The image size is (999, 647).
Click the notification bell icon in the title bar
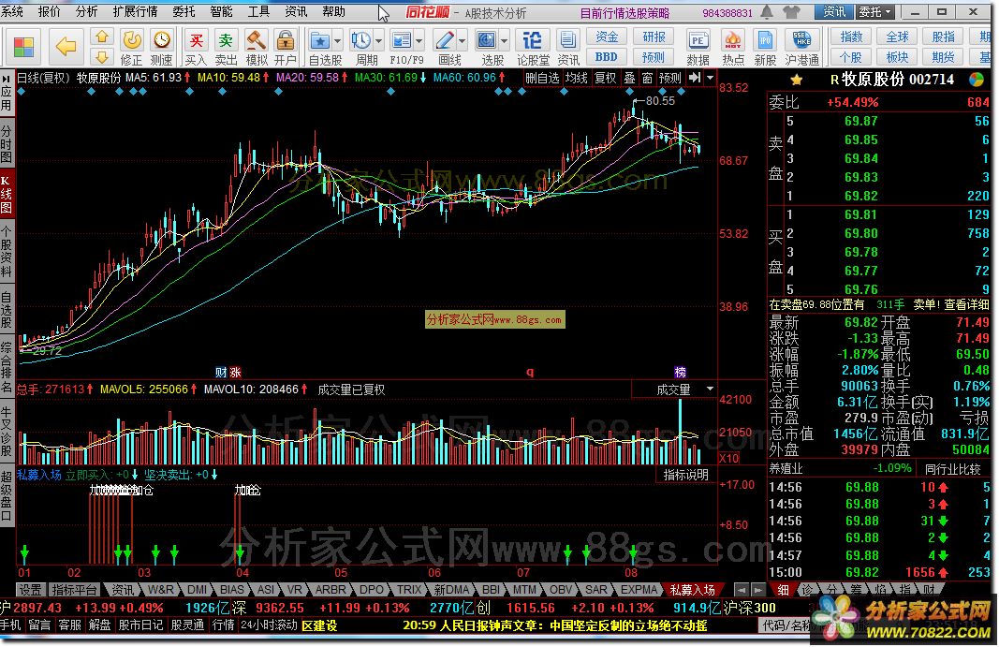pos(768,11)
